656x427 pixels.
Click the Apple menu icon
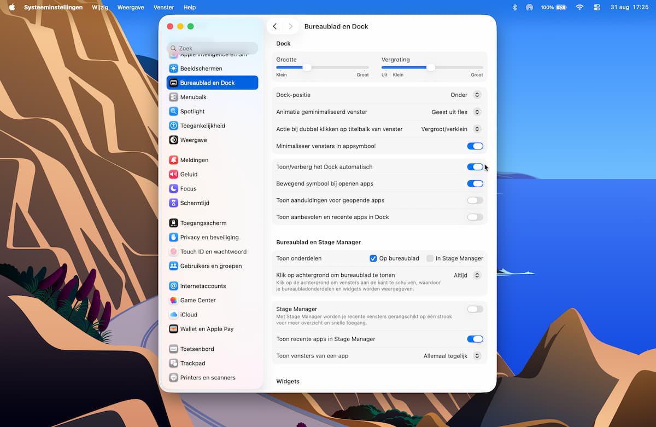(x=11, y=7)
